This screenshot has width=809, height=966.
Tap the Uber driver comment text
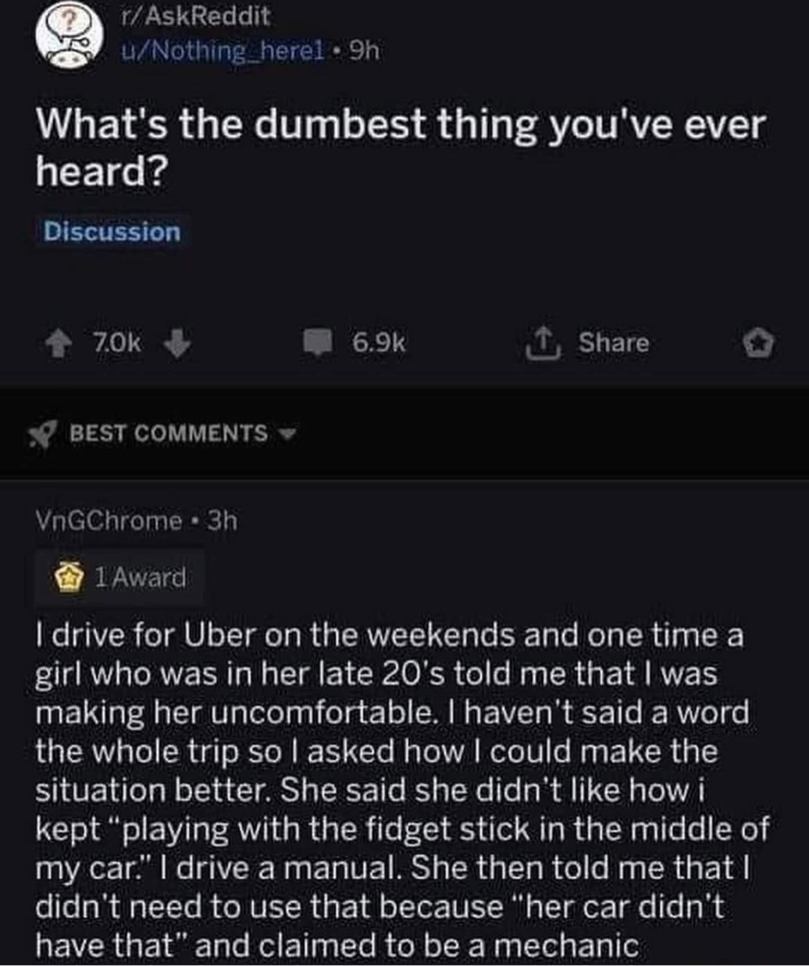point(400,791)
